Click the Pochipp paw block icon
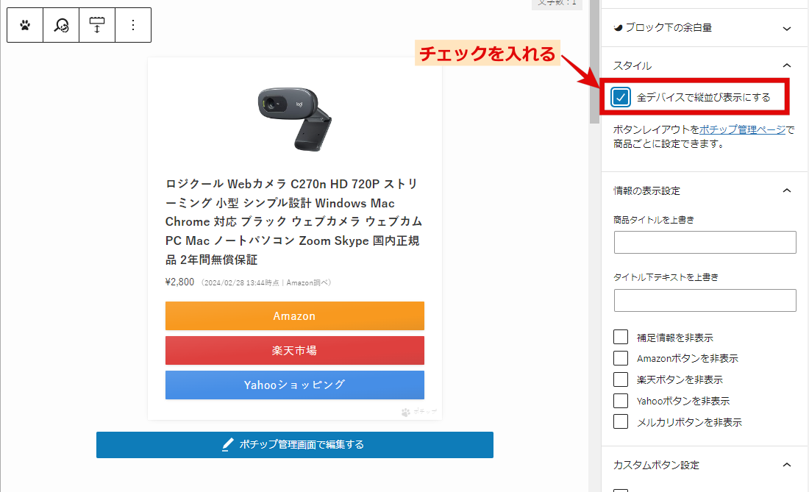 coord(25,25)
